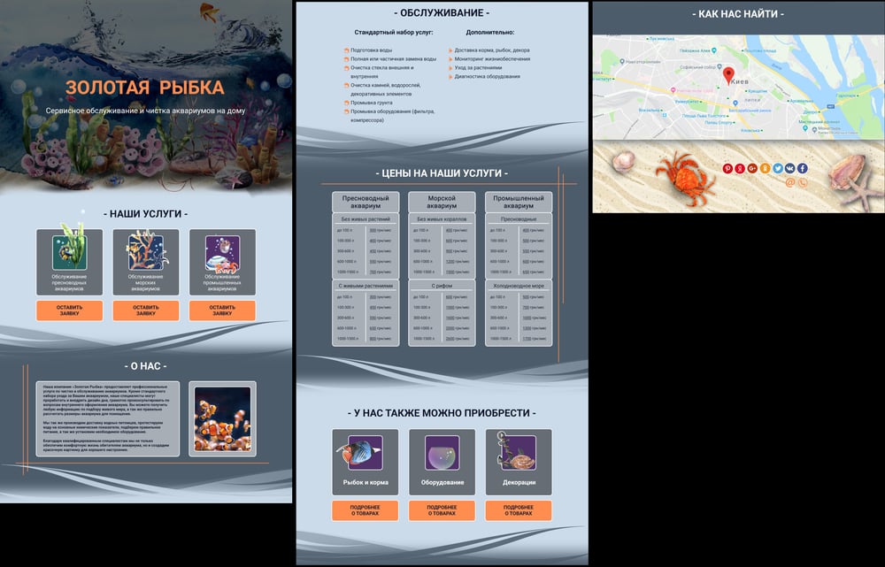Select the 'Промышленный аквариум' price column header
Image resolution: width=885 pixels, height=567 pixels.
pyautogui.click(x=519, y=202)
